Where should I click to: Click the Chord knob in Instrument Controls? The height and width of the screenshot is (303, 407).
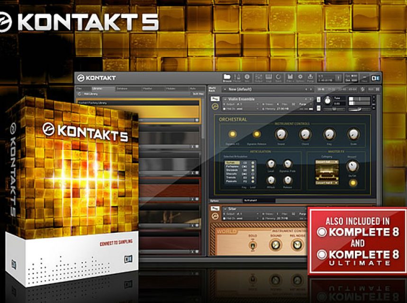(x=305, y=134)
